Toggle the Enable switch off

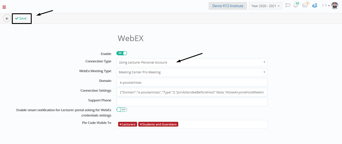122,54
